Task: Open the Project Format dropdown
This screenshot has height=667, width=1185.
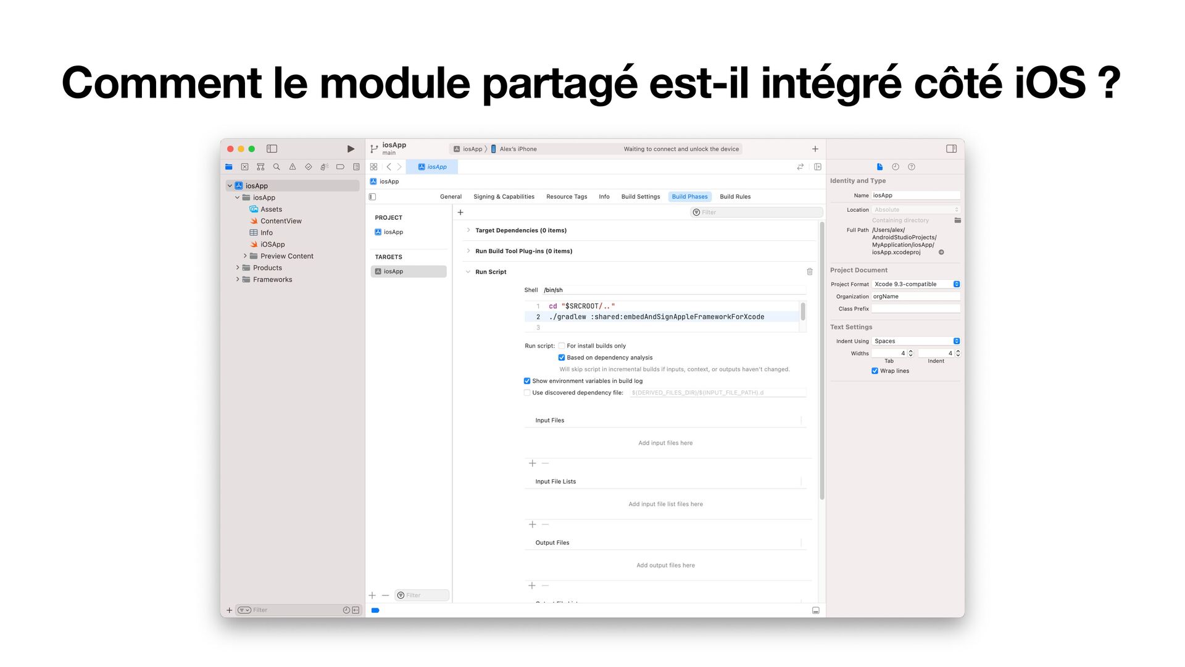Action: coord(916,284)
